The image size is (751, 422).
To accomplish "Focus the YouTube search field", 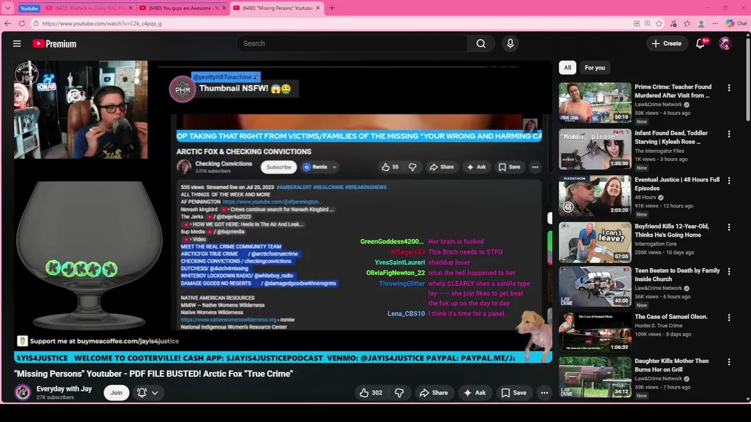I will (352, 43).
